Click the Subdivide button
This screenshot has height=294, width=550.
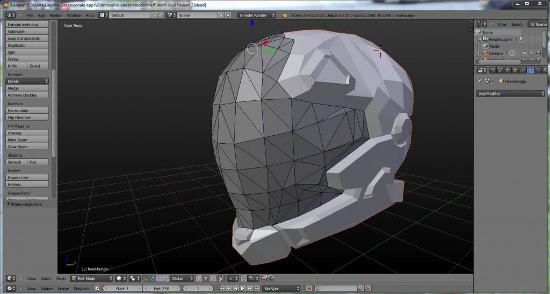click(27, 32)
